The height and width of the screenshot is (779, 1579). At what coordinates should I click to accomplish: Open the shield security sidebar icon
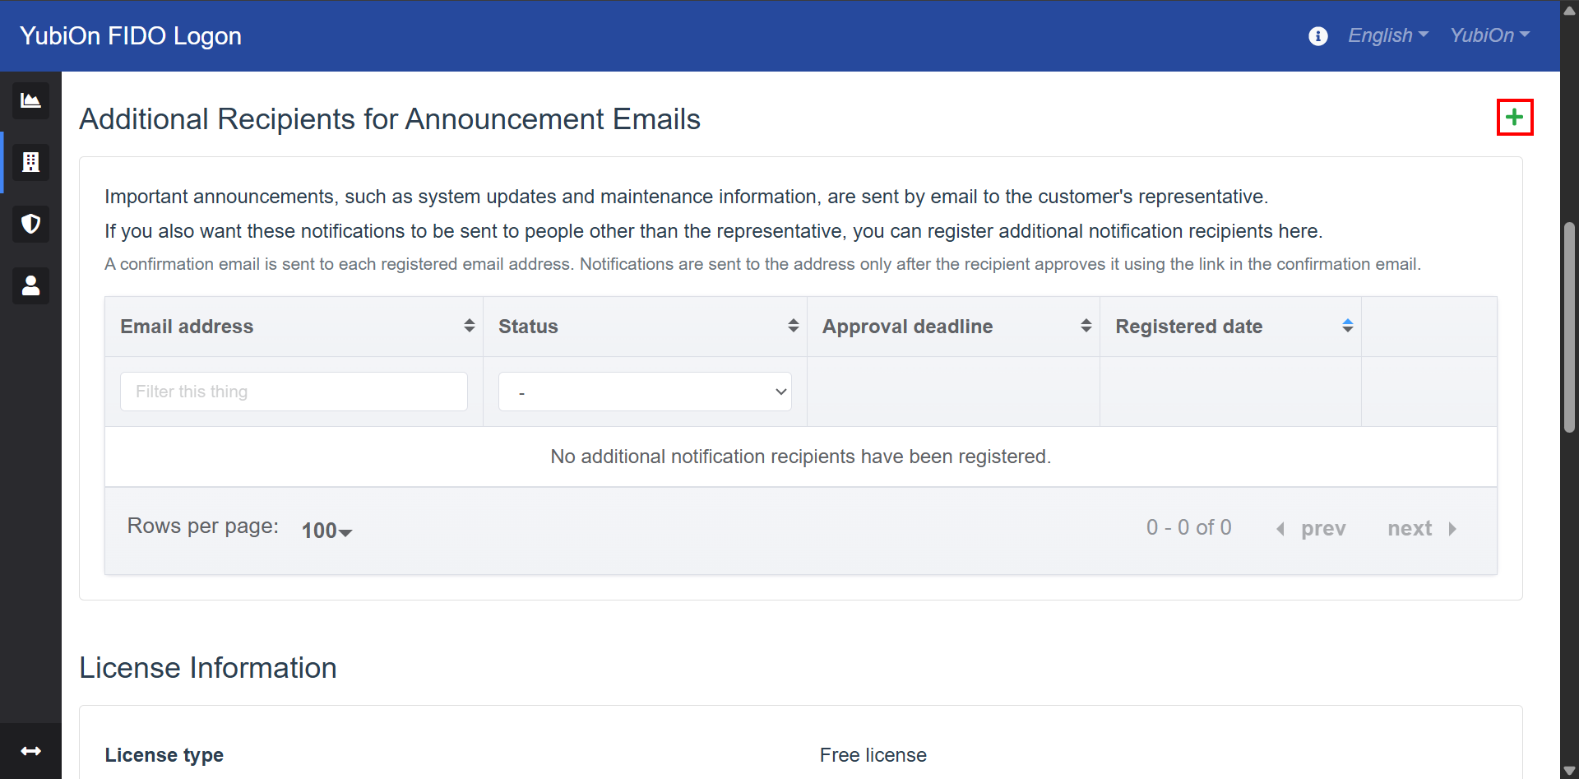coord(30,224)
